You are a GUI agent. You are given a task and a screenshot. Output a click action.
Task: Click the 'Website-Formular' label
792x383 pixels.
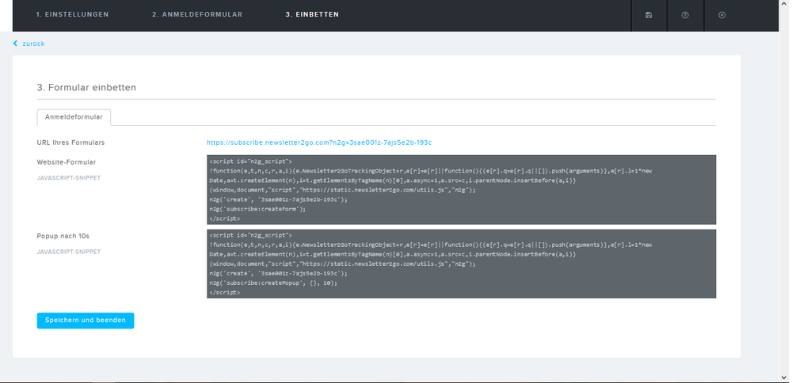tap(67, 162)
